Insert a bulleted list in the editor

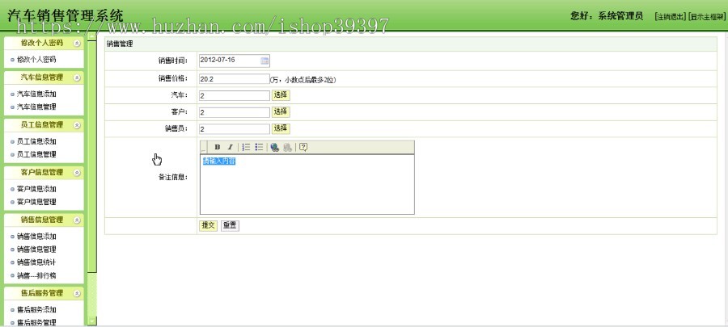click(259, 147)
